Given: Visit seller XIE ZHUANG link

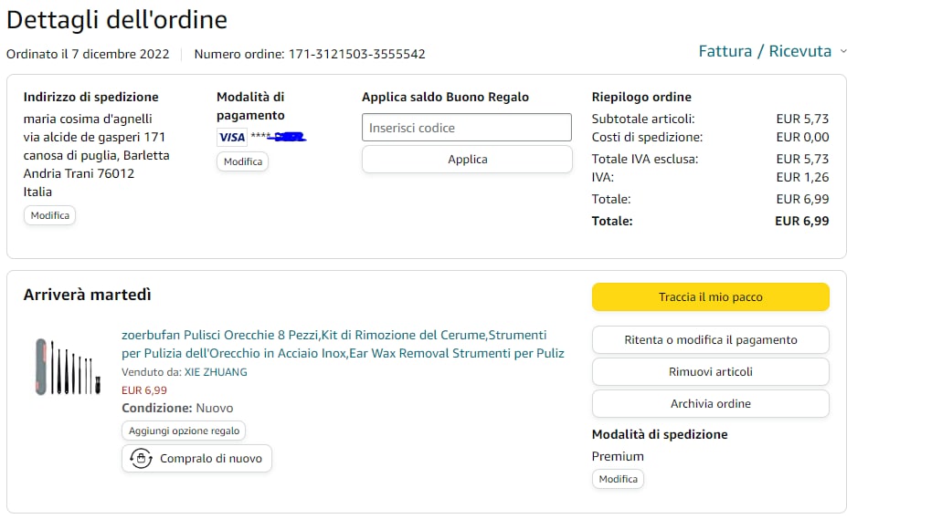Looking at the screenshot, I should click(x=216, y=372).
